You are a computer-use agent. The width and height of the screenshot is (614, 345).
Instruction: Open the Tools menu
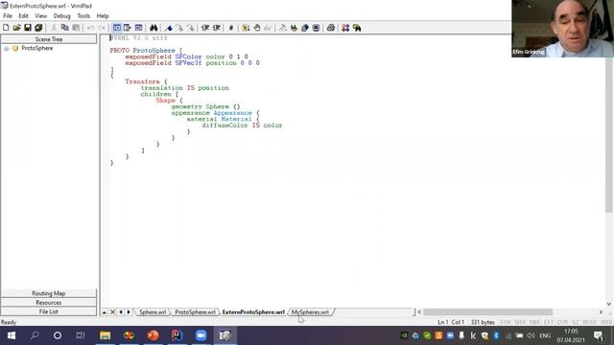pos(83,16)
